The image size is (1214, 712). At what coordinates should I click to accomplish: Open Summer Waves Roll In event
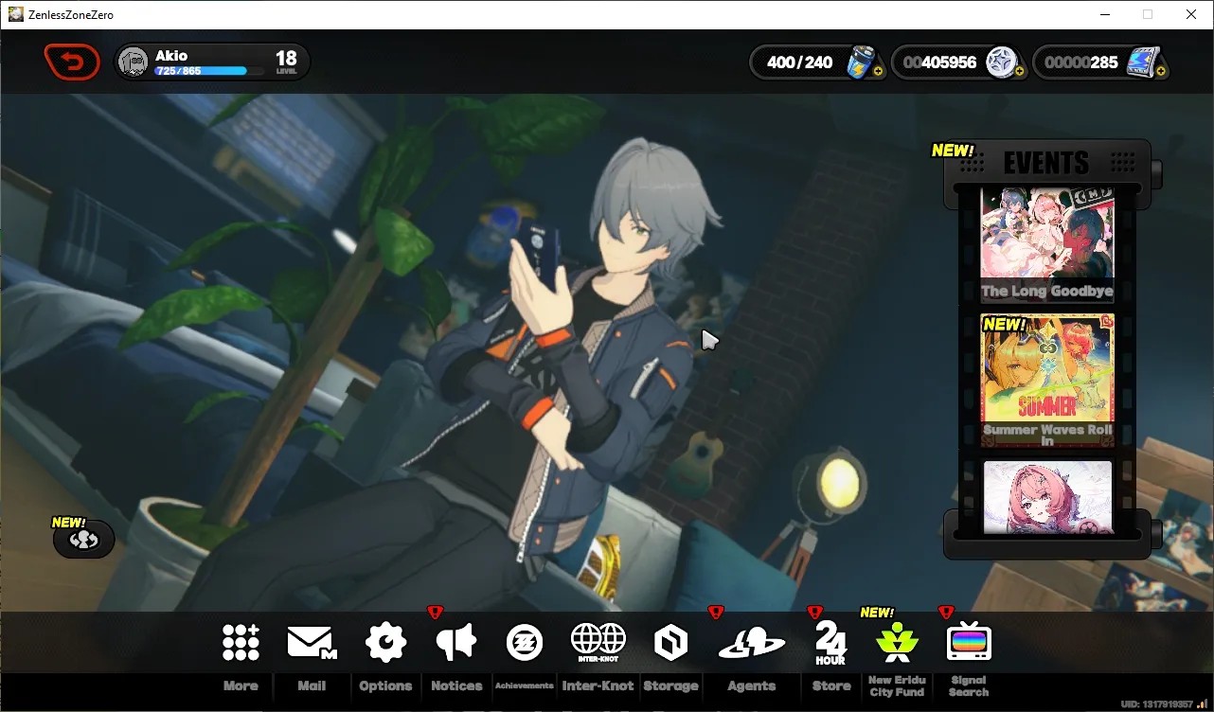click(1047, 381)
